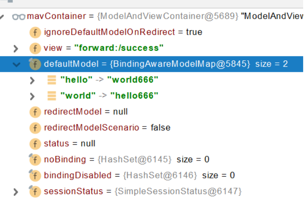Collapse the mavContainer root node
The height and width of the screenshot is (200, 304).
2,17
